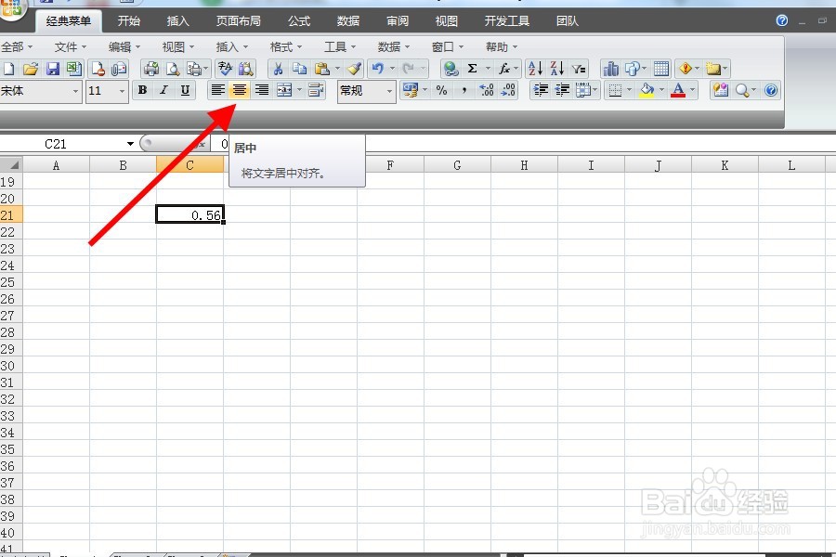Click the AutoSum sigma icon
This screenshot has height=557, width=836.
point(473,69)
